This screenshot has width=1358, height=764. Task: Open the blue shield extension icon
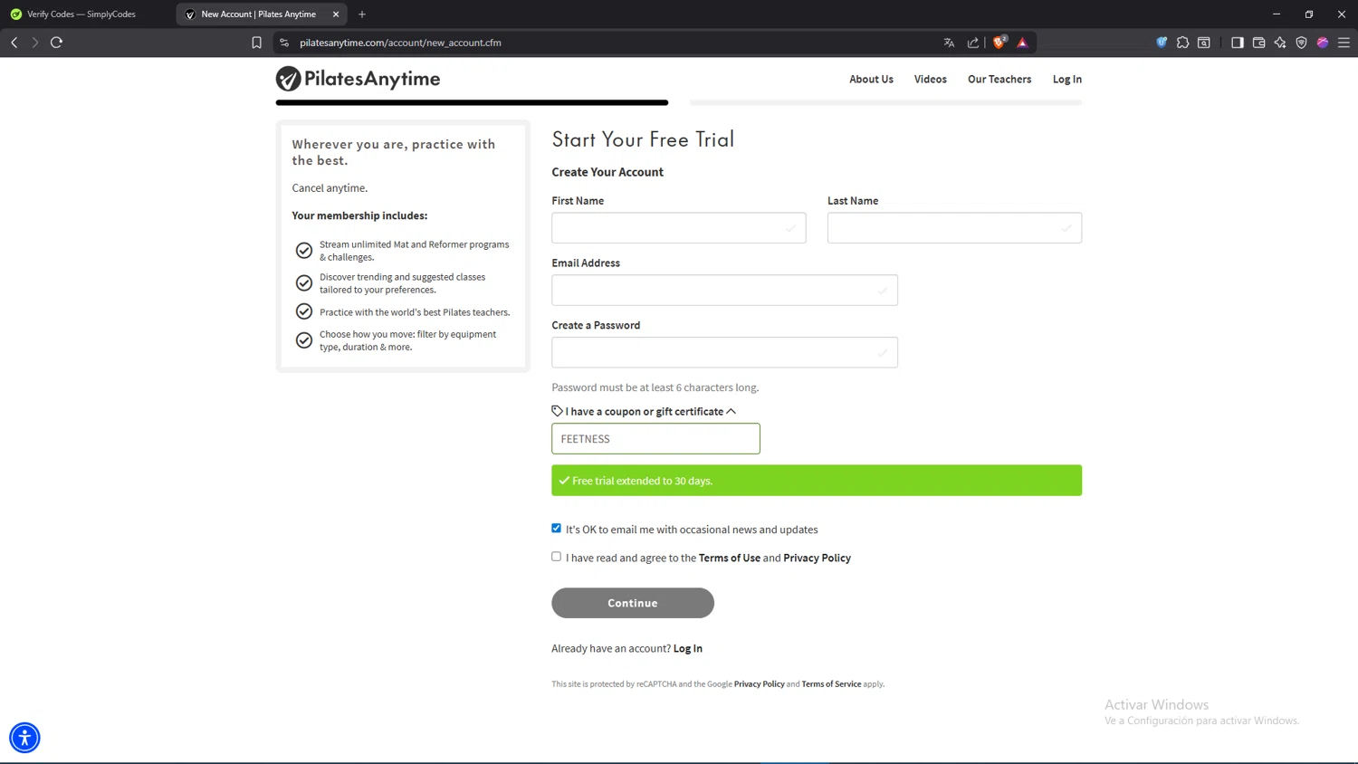click(1162, 43)
